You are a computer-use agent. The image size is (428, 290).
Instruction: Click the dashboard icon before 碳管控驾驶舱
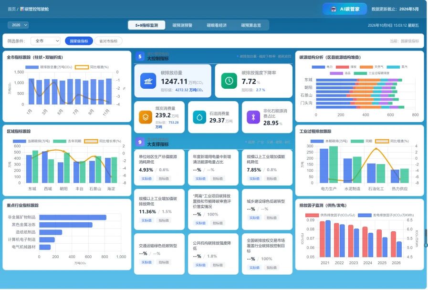22,9
